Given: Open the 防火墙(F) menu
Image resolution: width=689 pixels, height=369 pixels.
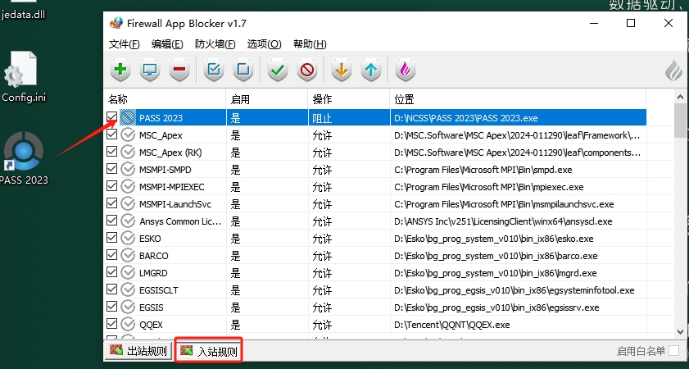Looking at the screenshot, I should pyautogui.click(x=215, y=44).
